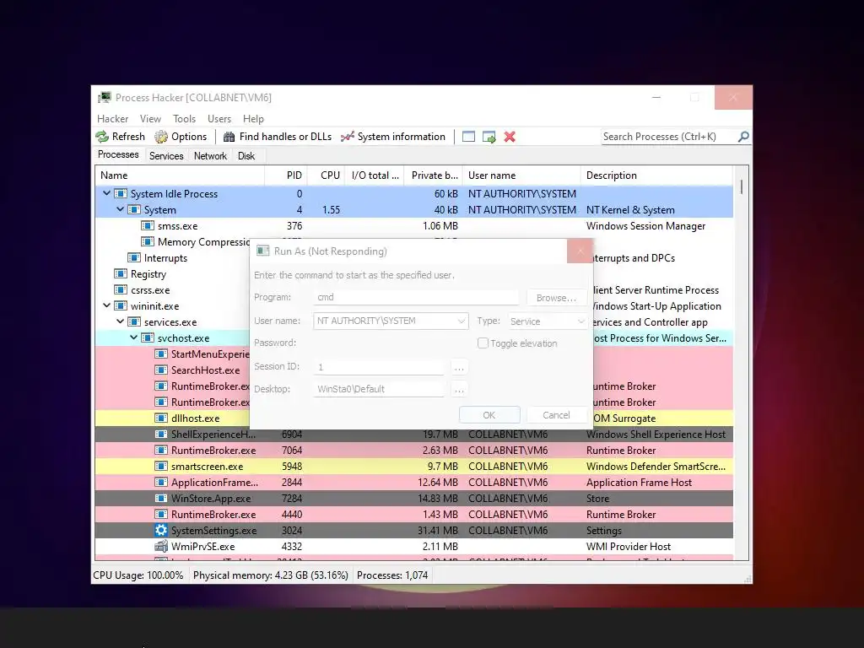The height and width of the screenshot is (648, 864).
Task: Click the Interrupts process icon
Action: 134,258
